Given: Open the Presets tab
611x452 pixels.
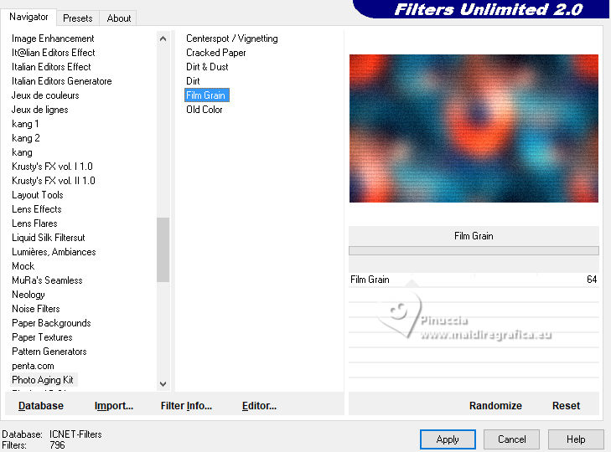Looking at the screenshot, I should tap(78, 18).
